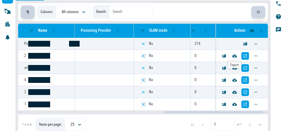Open the column chooser icon next to Actions
The height and width of the screenshot is (131, 286).
coord(252,31)
